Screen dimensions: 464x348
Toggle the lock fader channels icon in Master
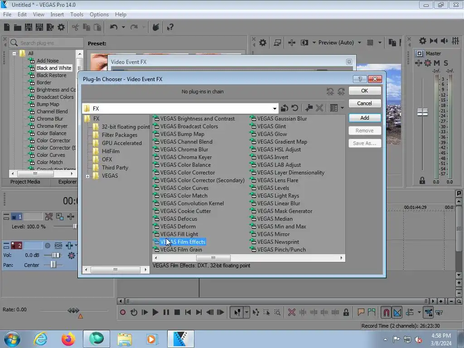(x=422, y=180)
